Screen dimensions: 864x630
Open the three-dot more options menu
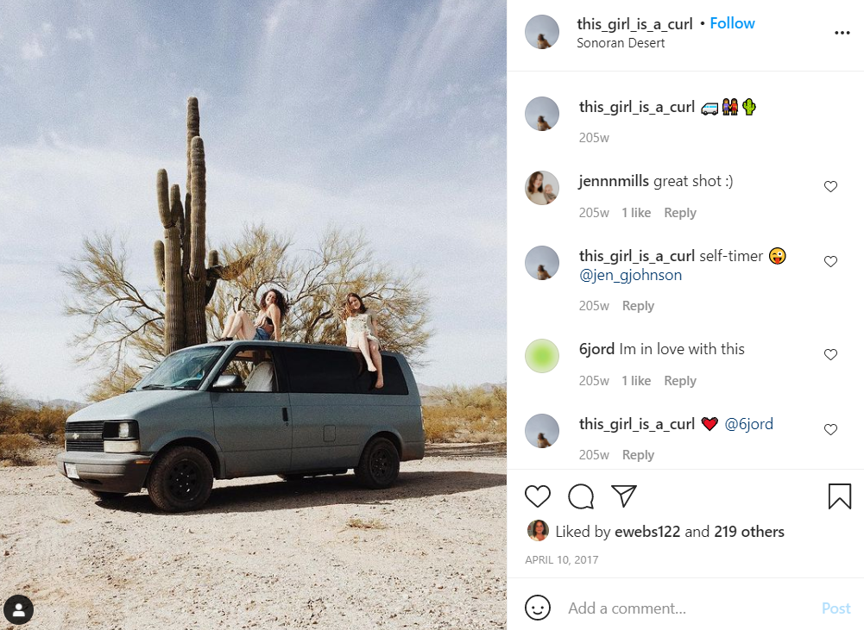coord(842,33)
